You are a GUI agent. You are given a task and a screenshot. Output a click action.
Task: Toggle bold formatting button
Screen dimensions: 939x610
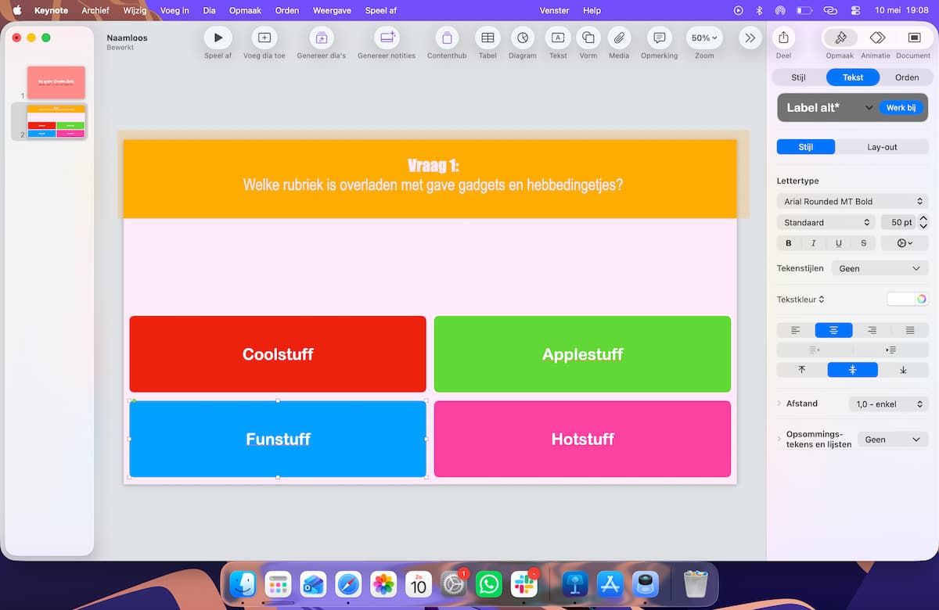(x=789, y=243)
